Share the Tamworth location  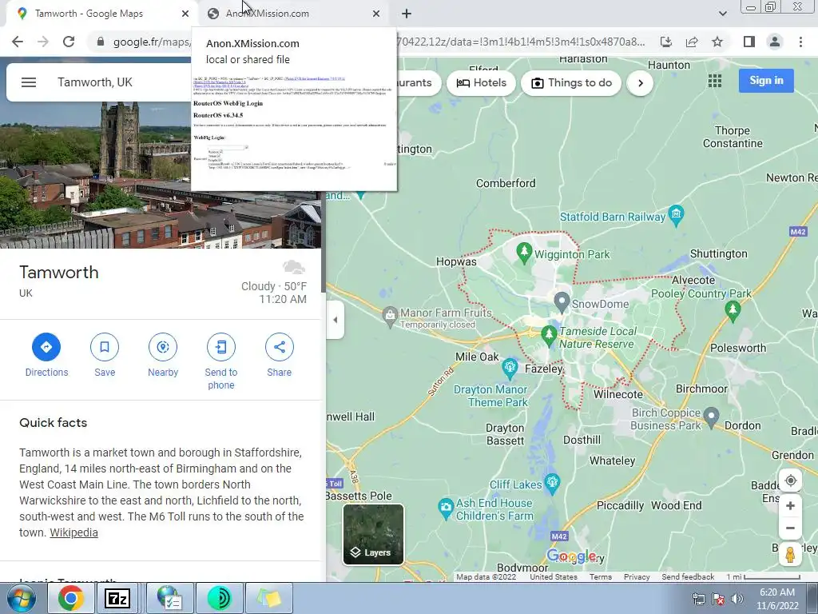(x=279, y=356)
